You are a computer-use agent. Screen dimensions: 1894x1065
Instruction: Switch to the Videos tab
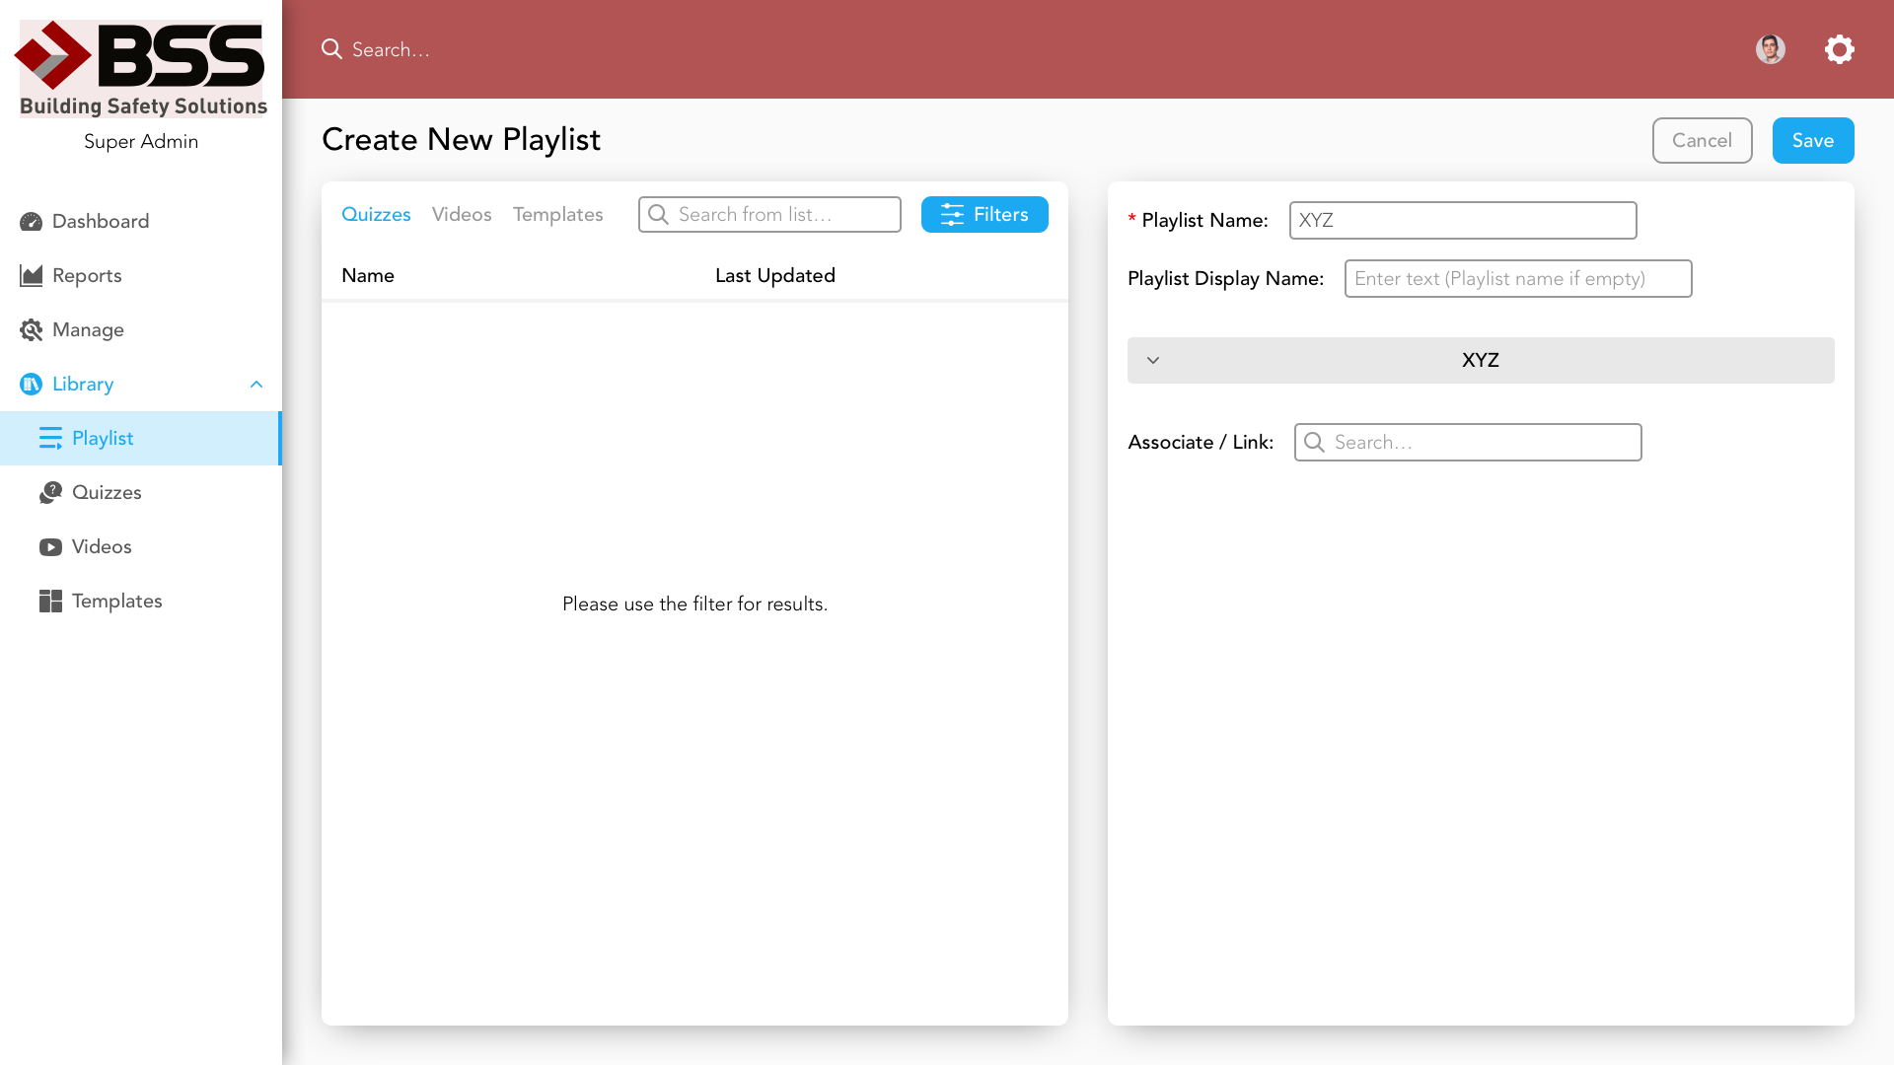click(x=461, y=214)
